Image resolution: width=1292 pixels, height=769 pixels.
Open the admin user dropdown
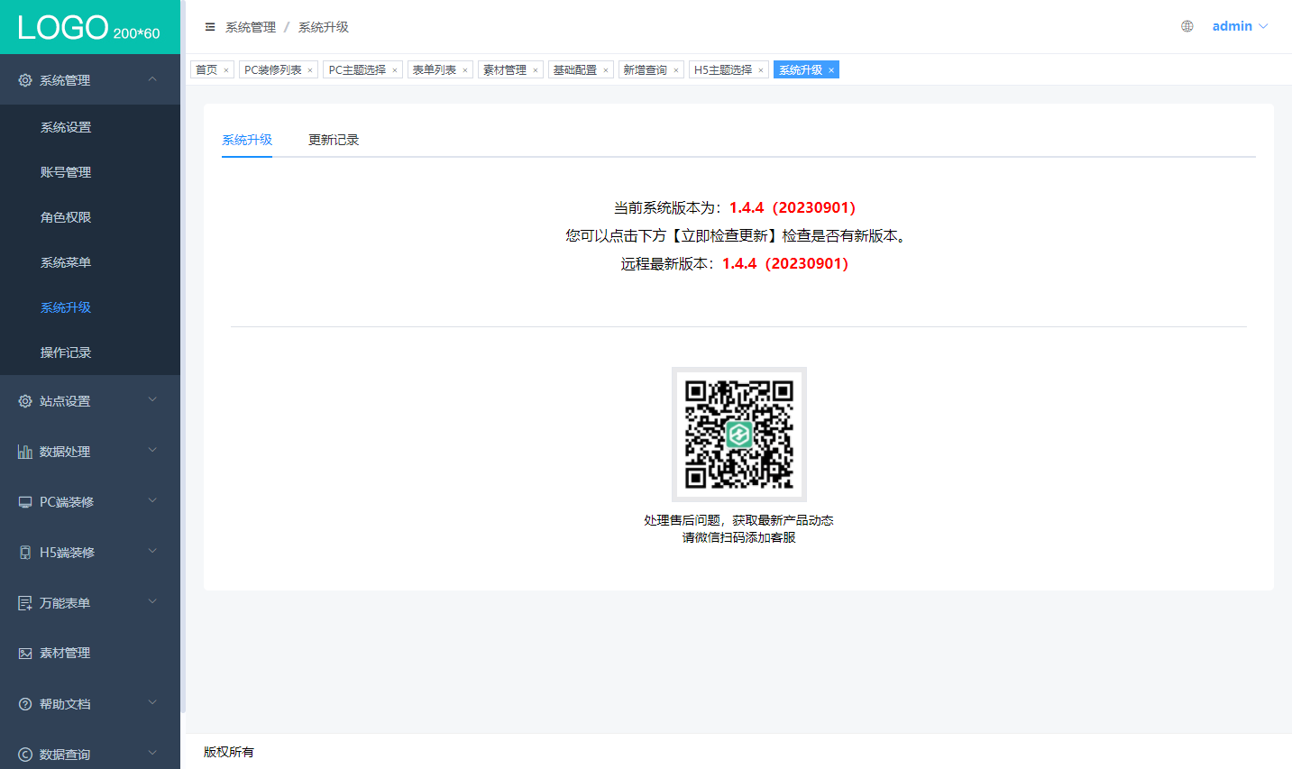point(1240,26)
